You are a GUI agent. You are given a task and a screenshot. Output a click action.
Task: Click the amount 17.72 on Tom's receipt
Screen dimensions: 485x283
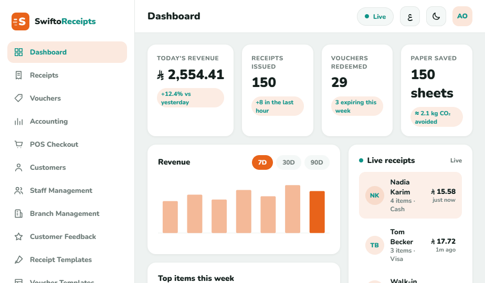click(x=443, y=241)
